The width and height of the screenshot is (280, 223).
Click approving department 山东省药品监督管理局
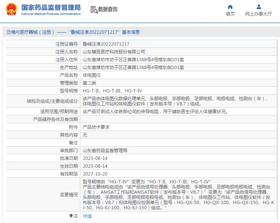(105, 150)
